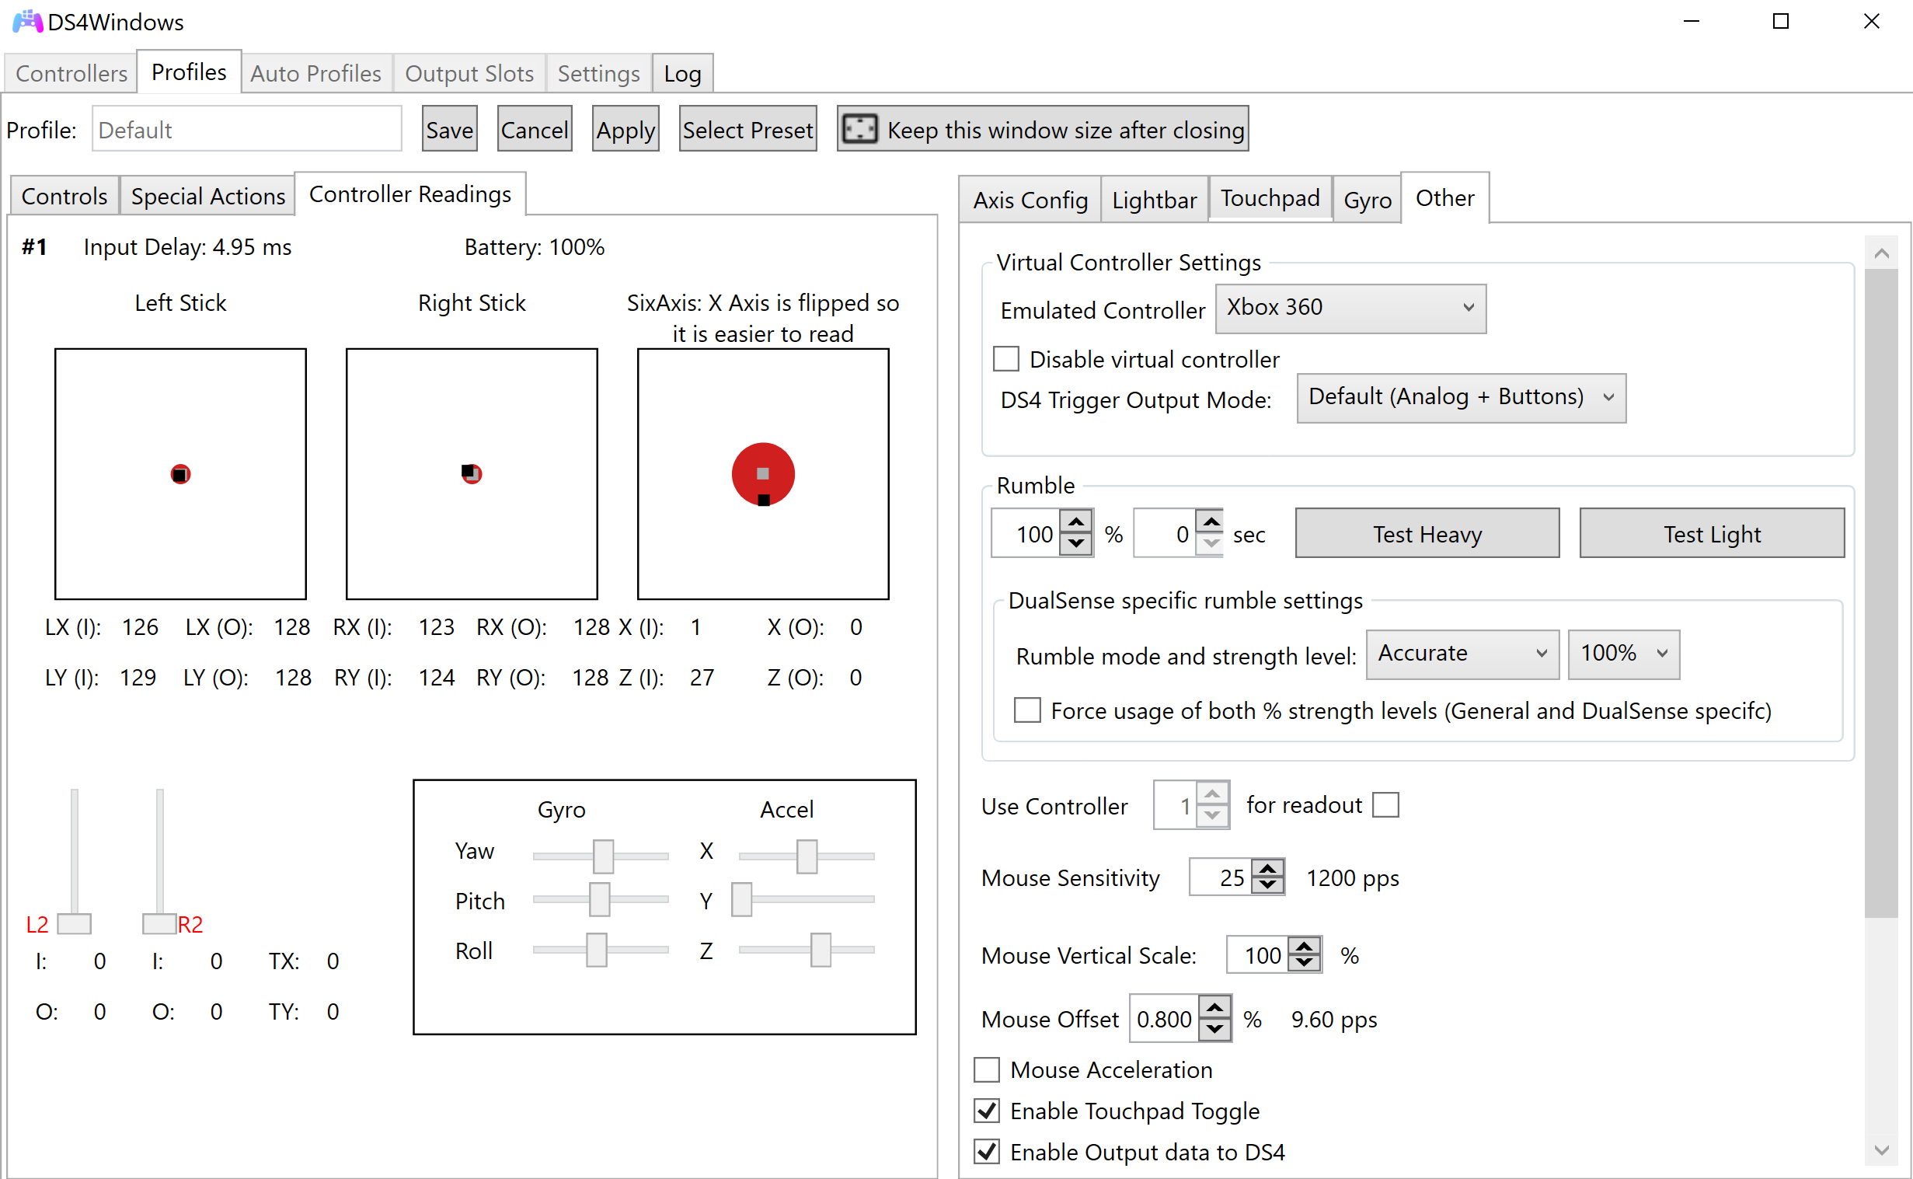The width and height of the screenshot is (1913, 1179).
Task: Open the Accurate rumble mode dropdown
Action: click(1463, 654)
